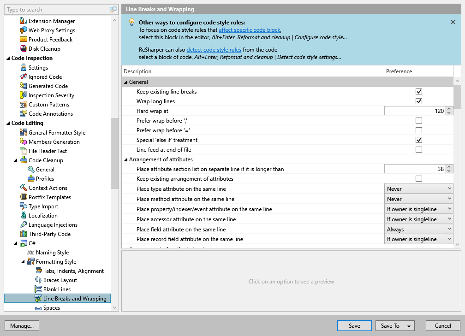Screen dimensions: 465x336
Task: Click the Disk Cleanup icon in tree
Action: 24,49
